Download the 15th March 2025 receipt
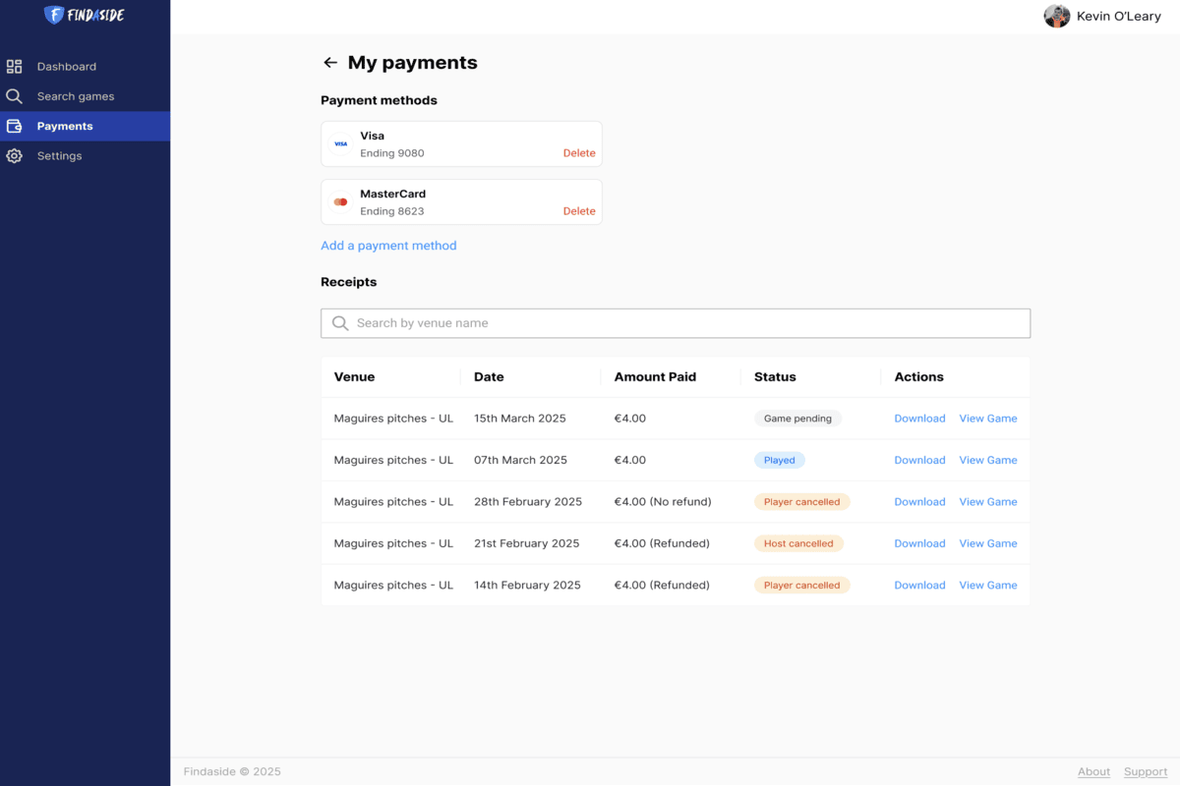Viewport: 1180px width, 786px height. (x=919, y=419)
